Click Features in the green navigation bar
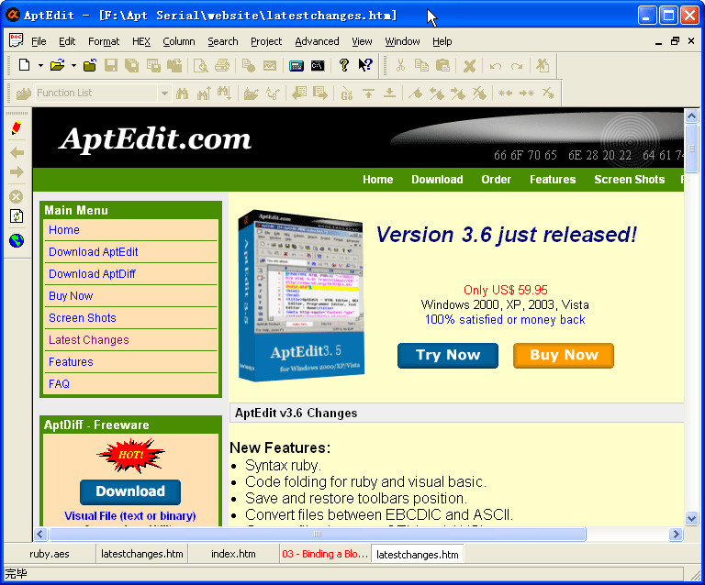The height and width of the screenshot is (585, 705). tap(553, 180)
